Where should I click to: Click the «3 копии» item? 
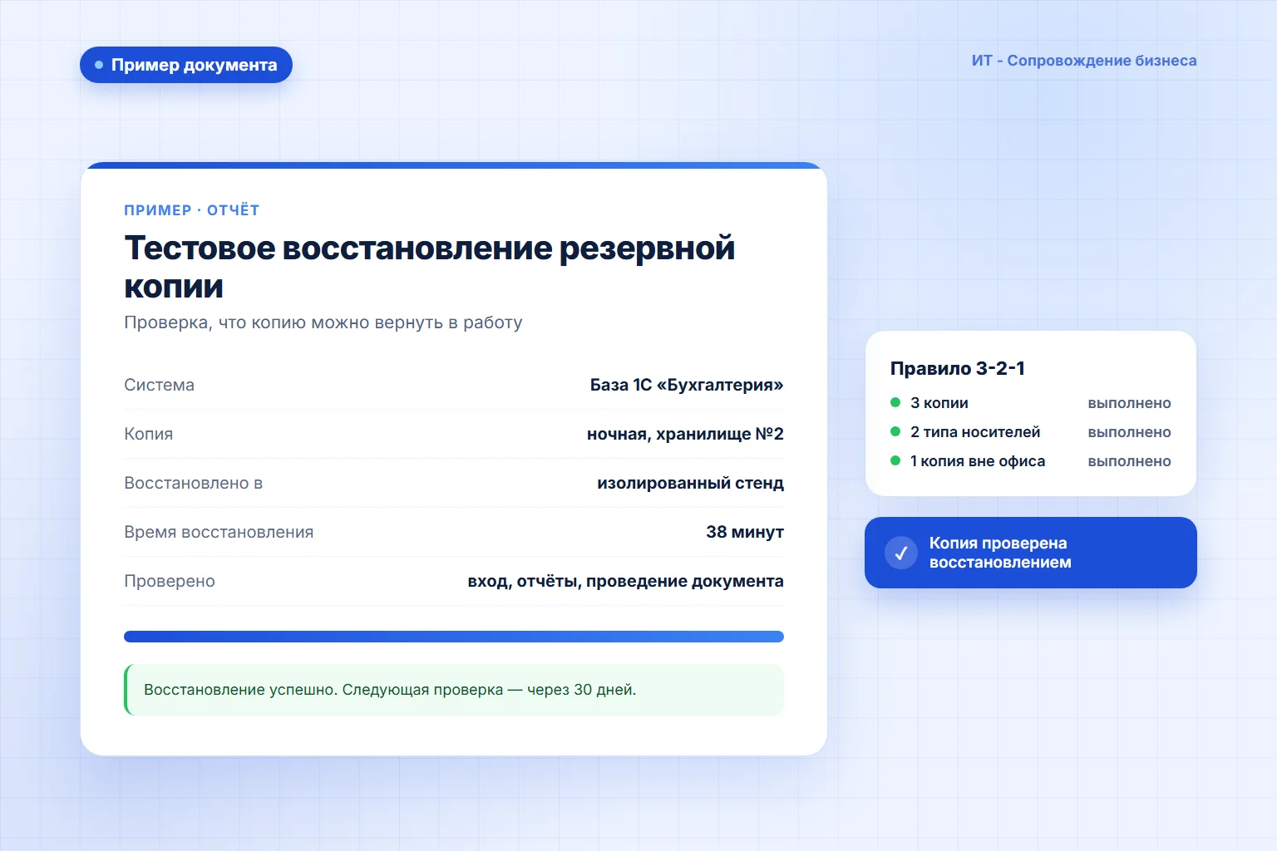click(939, 403)
